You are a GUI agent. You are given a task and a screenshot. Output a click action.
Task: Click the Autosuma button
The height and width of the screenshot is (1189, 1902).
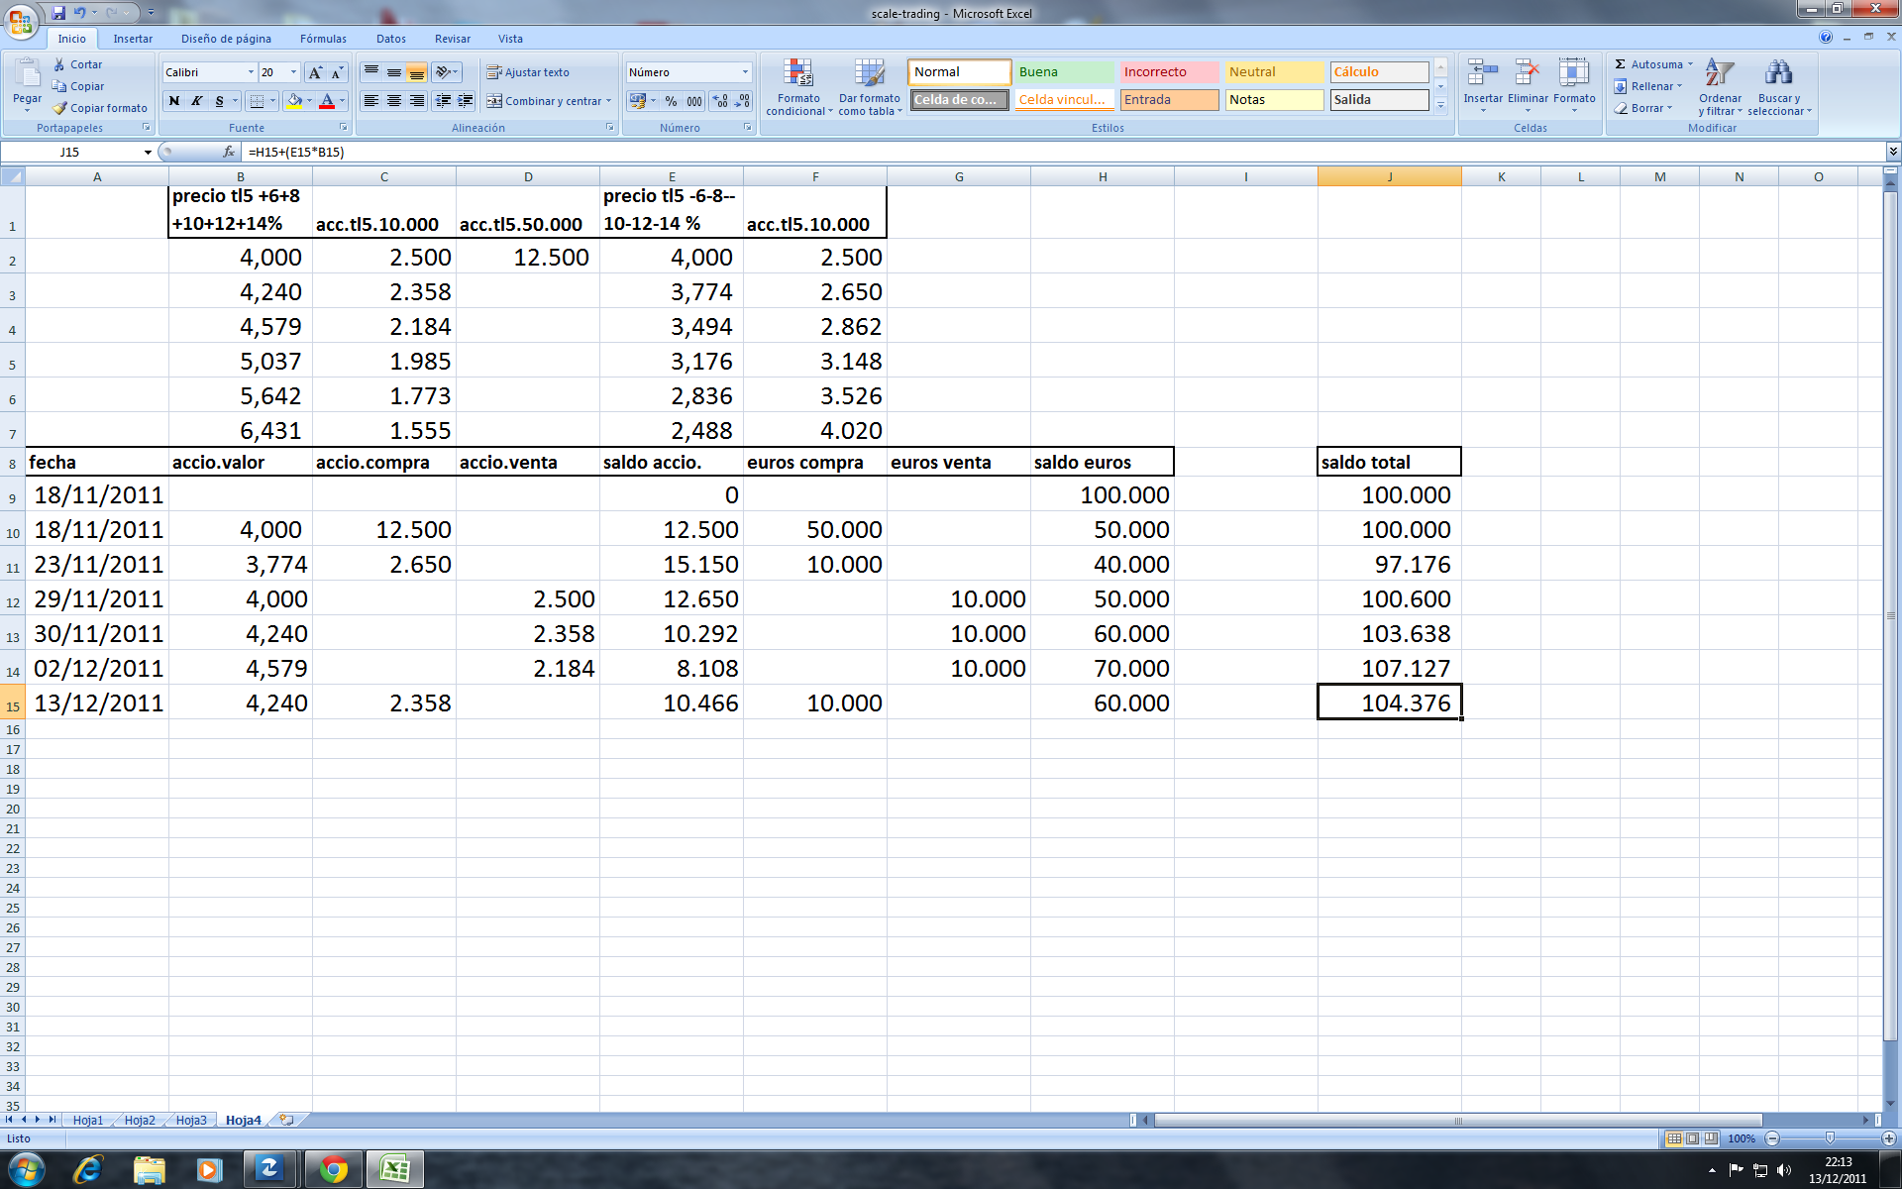pos(1648,64)
